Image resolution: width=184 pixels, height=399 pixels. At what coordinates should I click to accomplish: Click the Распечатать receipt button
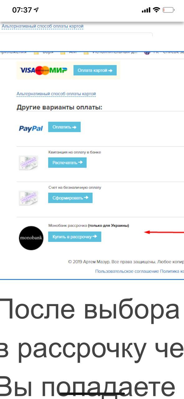67,162
